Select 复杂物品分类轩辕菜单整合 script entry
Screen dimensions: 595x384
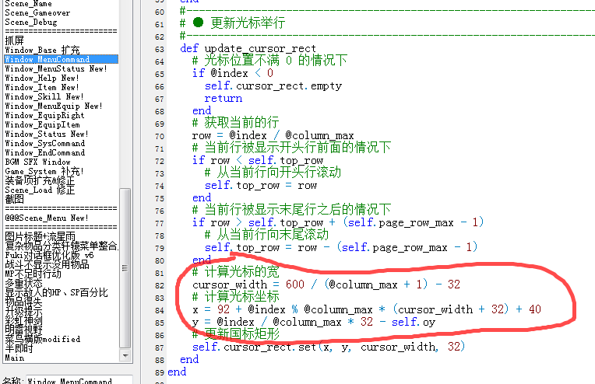62,246
